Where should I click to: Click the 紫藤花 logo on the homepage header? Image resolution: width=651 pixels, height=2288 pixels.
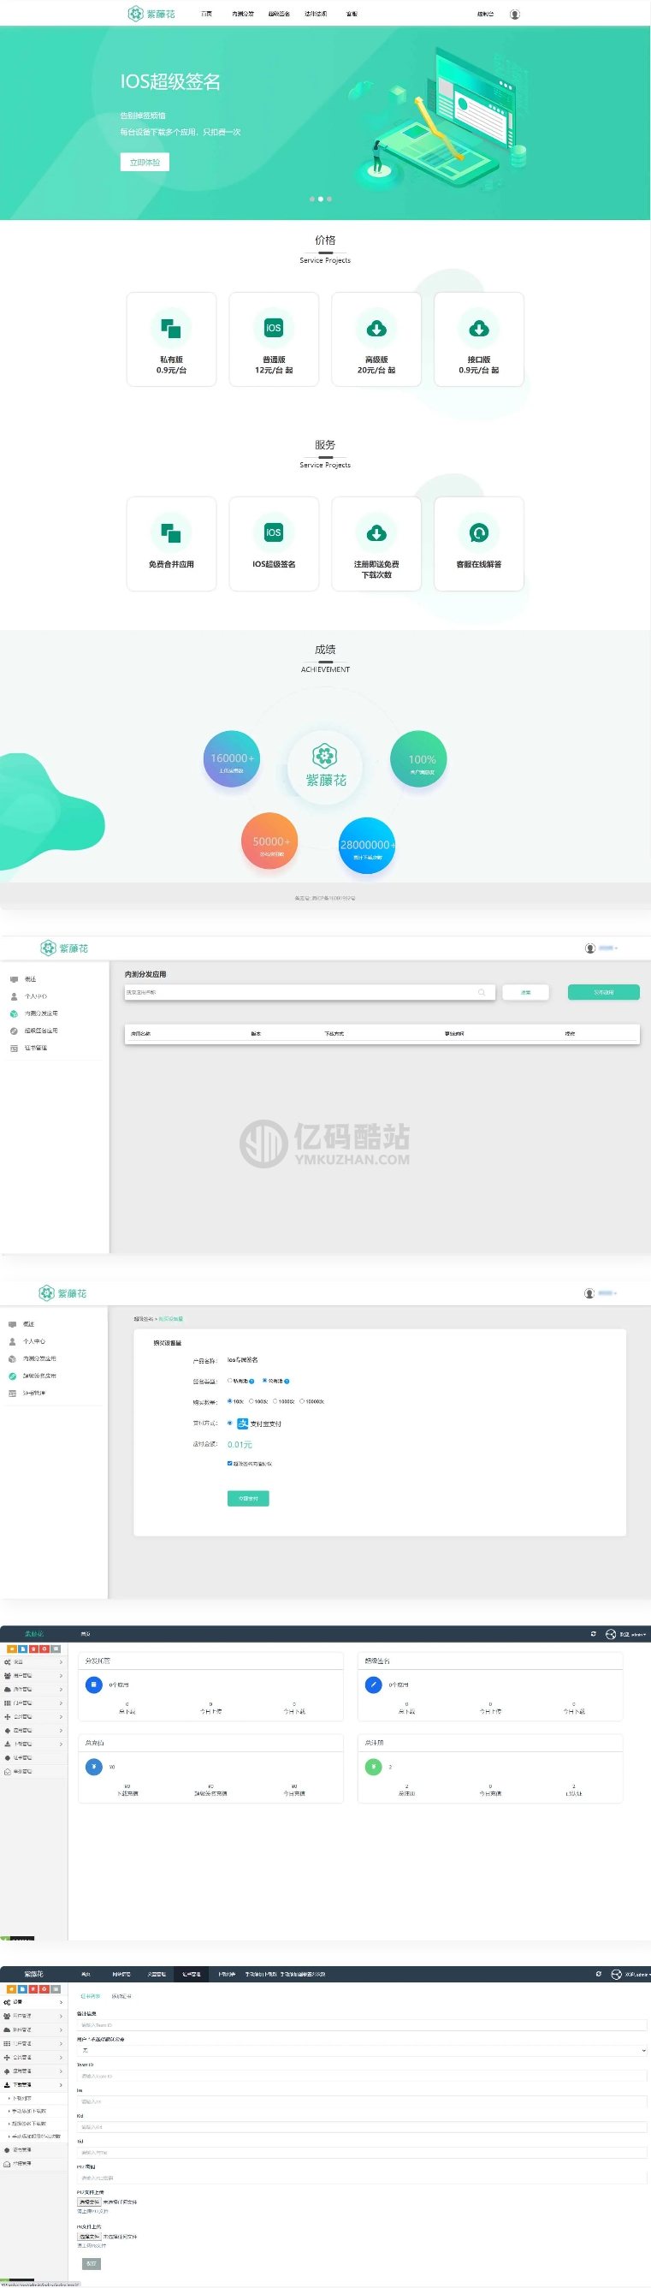click(x=152, y=14)
